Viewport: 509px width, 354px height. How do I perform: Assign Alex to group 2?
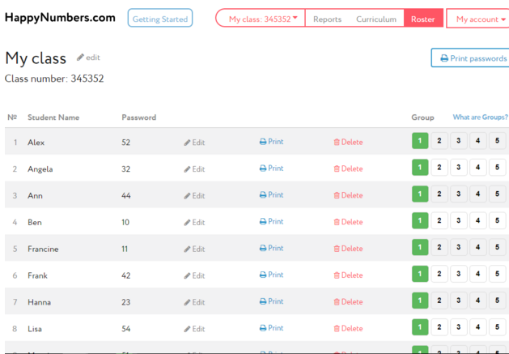[439, 141]
